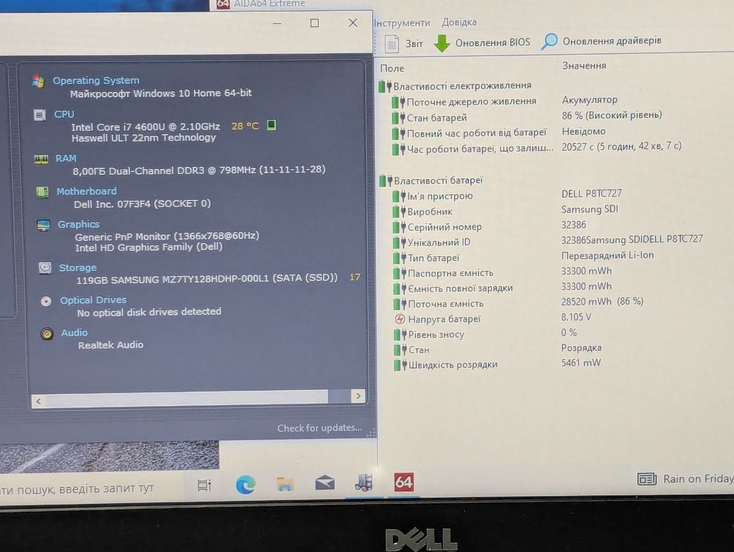
Task: Open the Graphics section link
Action: coord(79,224)
